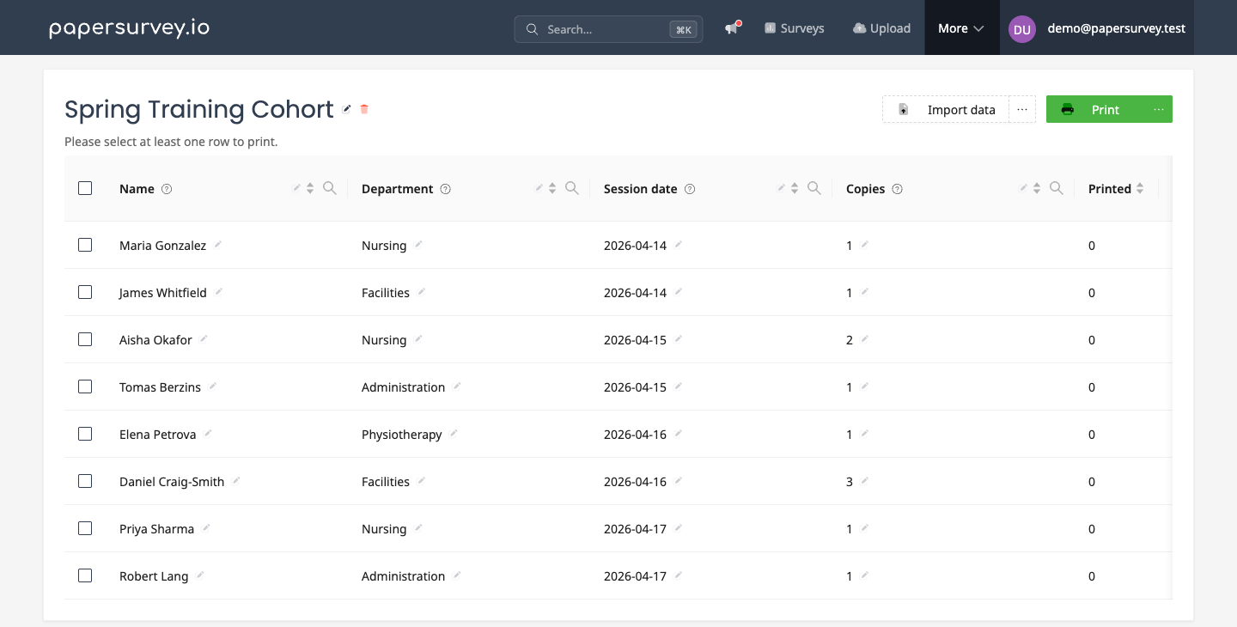Open the announcements megaphone icon
Viewport: 1237px width, 627px height.
pyautogui.click(x=731, y=28)
